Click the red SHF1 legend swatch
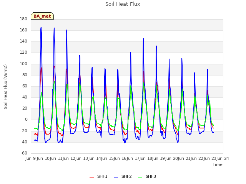This screenshot has height=184, width=246. (x=91, y=177)
